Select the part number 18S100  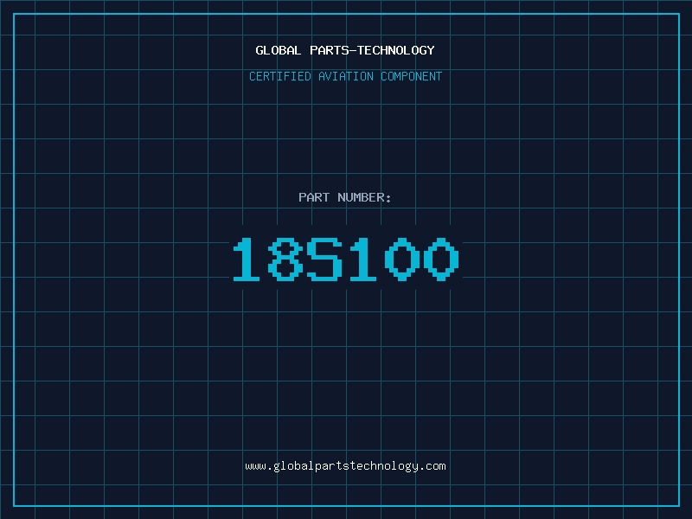[346, 259]
